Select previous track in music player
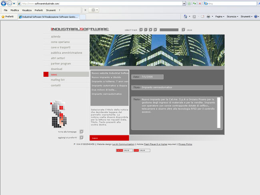Viewport: 260px width, 195px height. point(141,30)
